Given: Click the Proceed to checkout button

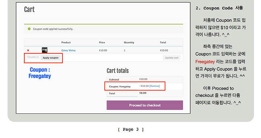Looking at the screenshot, I should coord(145,105).
